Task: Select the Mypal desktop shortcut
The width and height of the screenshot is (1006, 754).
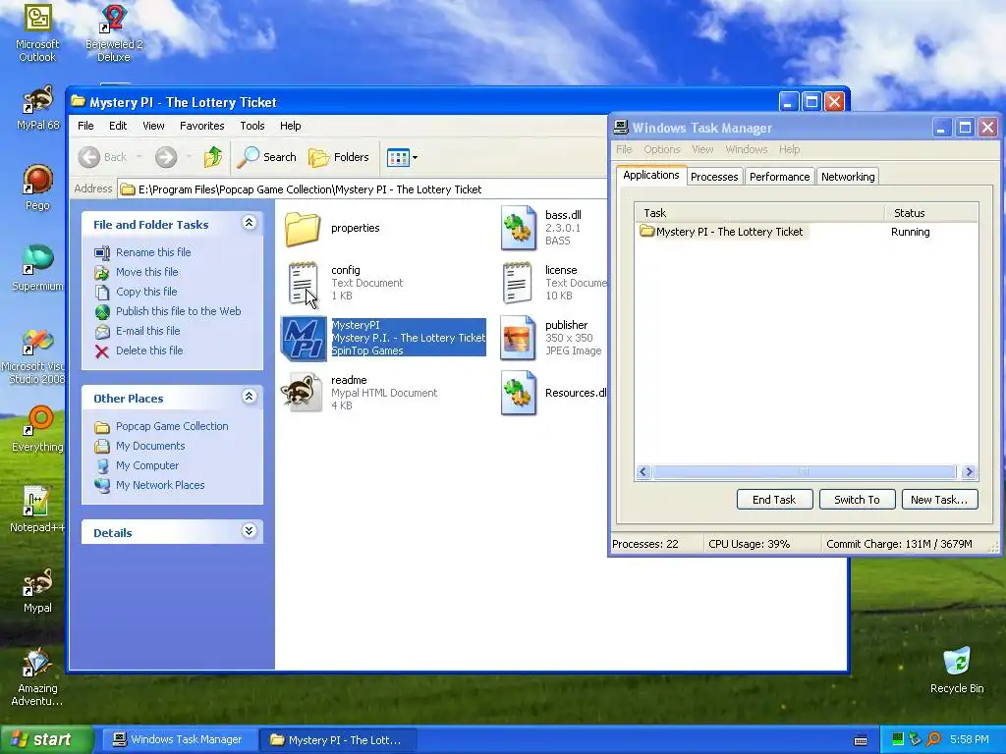Action: [37, 590]
